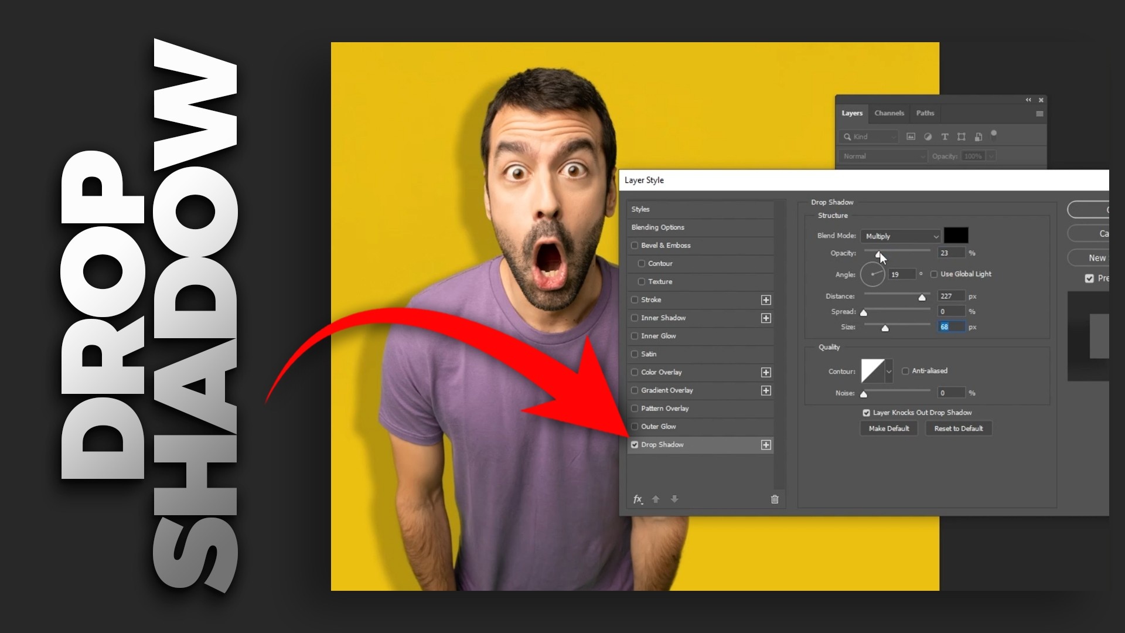1125x633 pixels.
Task: Toggle Anti-aliased checkbox
Action: pos(905,371)
